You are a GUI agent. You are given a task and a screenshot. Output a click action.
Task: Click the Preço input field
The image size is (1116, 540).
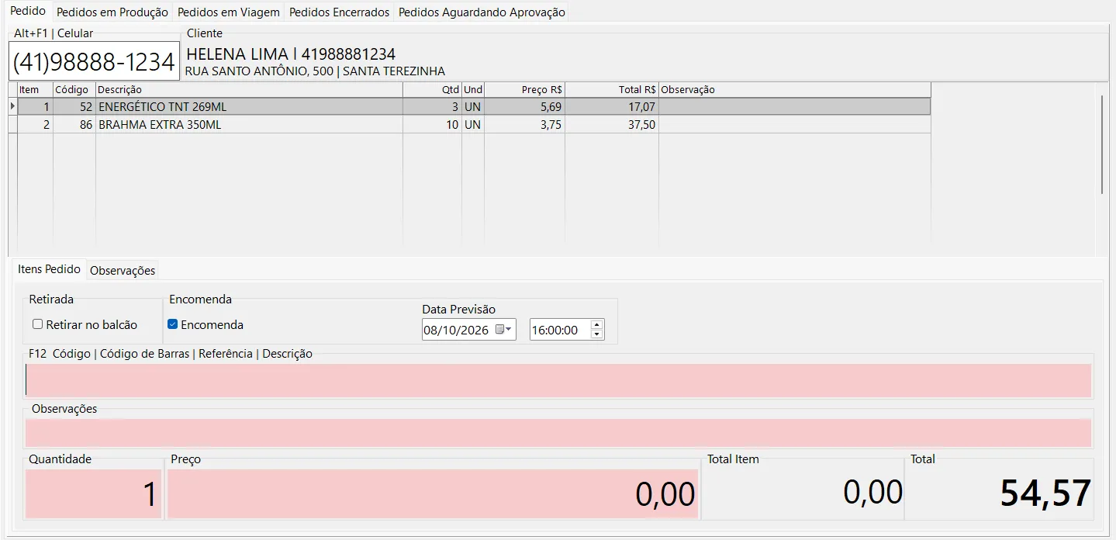point(433,494)
